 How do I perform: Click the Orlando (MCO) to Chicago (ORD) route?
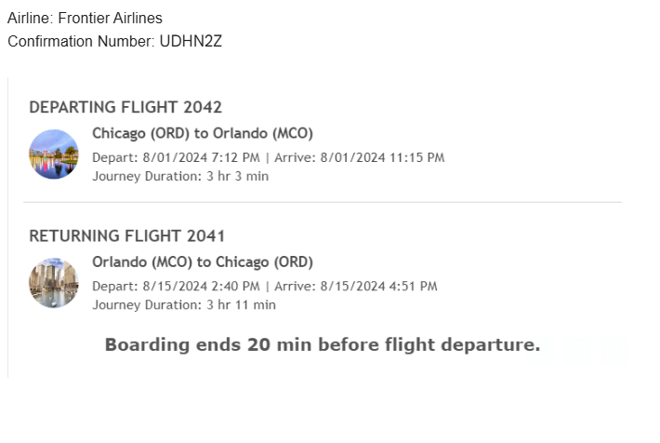pyautogui.click(x=203, y=262)
